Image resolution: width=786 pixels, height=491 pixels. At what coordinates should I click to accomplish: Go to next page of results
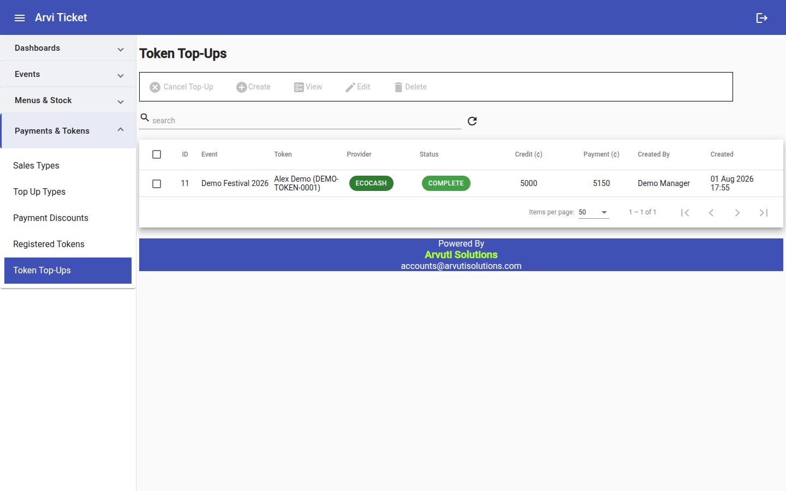737,213
